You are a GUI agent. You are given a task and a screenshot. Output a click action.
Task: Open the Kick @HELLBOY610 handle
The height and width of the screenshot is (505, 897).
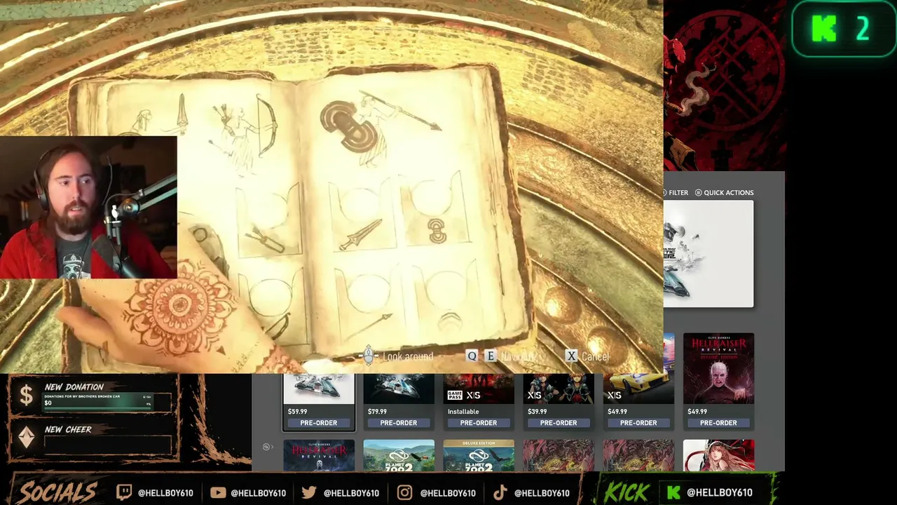tap(720, 493)
